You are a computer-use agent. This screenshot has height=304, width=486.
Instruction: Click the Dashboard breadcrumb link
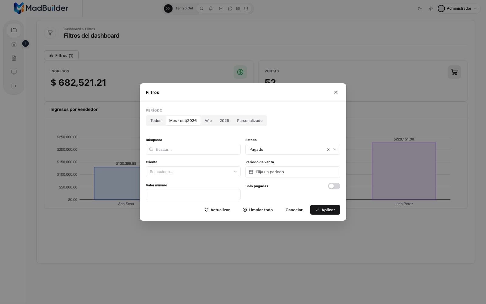click(x=72, y=29)
